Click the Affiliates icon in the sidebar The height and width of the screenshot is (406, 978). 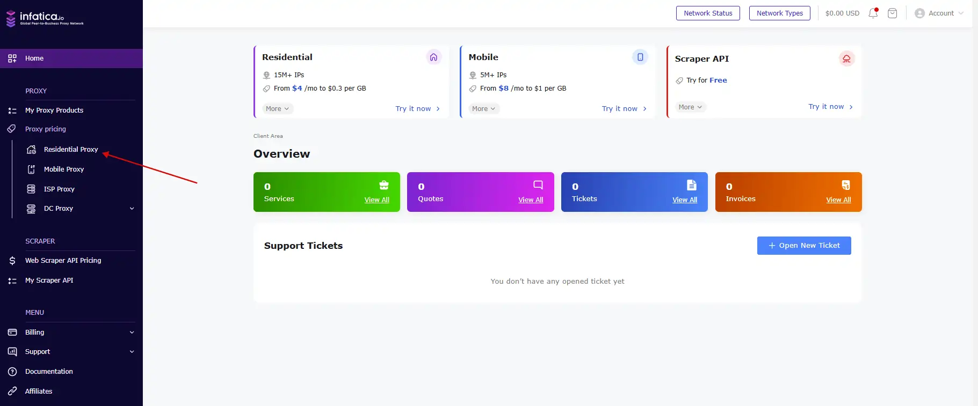(12, 391)
